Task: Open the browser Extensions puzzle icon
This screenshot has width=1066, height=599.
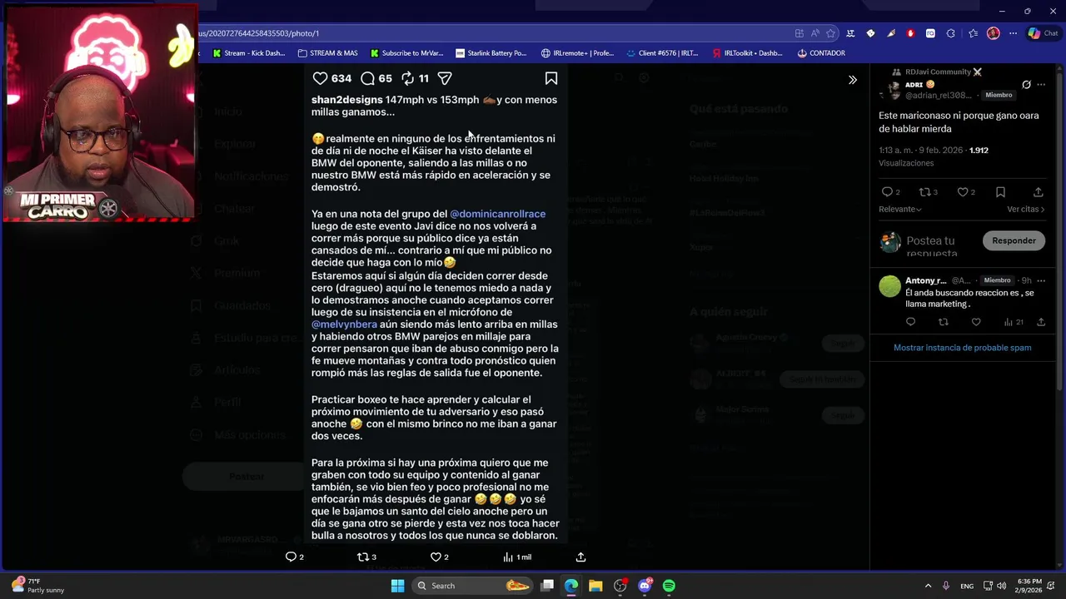Action: pos(950,33)
